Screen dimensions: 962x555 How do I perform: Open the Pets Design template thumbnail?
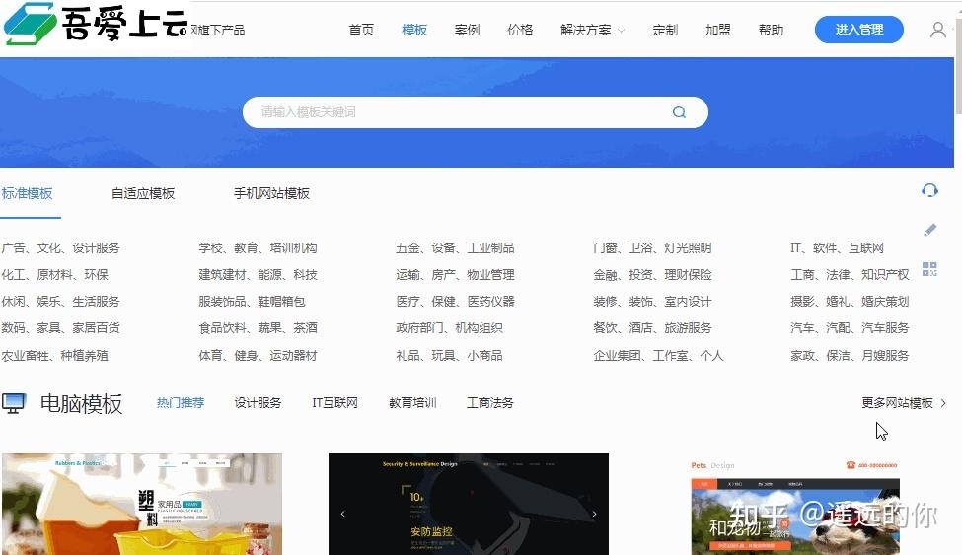795,507
